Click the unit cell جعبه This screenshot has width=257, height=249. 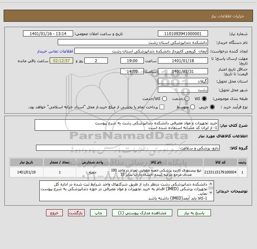pyautogui.click(x=92, y=172)
